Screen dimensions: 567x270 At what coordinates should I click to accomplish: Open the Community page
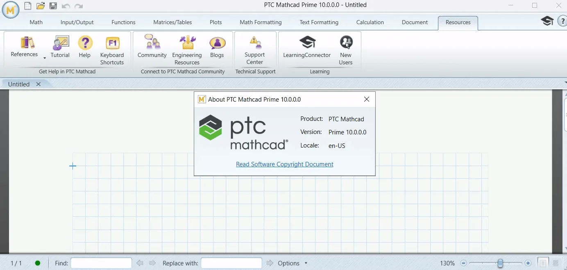(x=152, y=46)
